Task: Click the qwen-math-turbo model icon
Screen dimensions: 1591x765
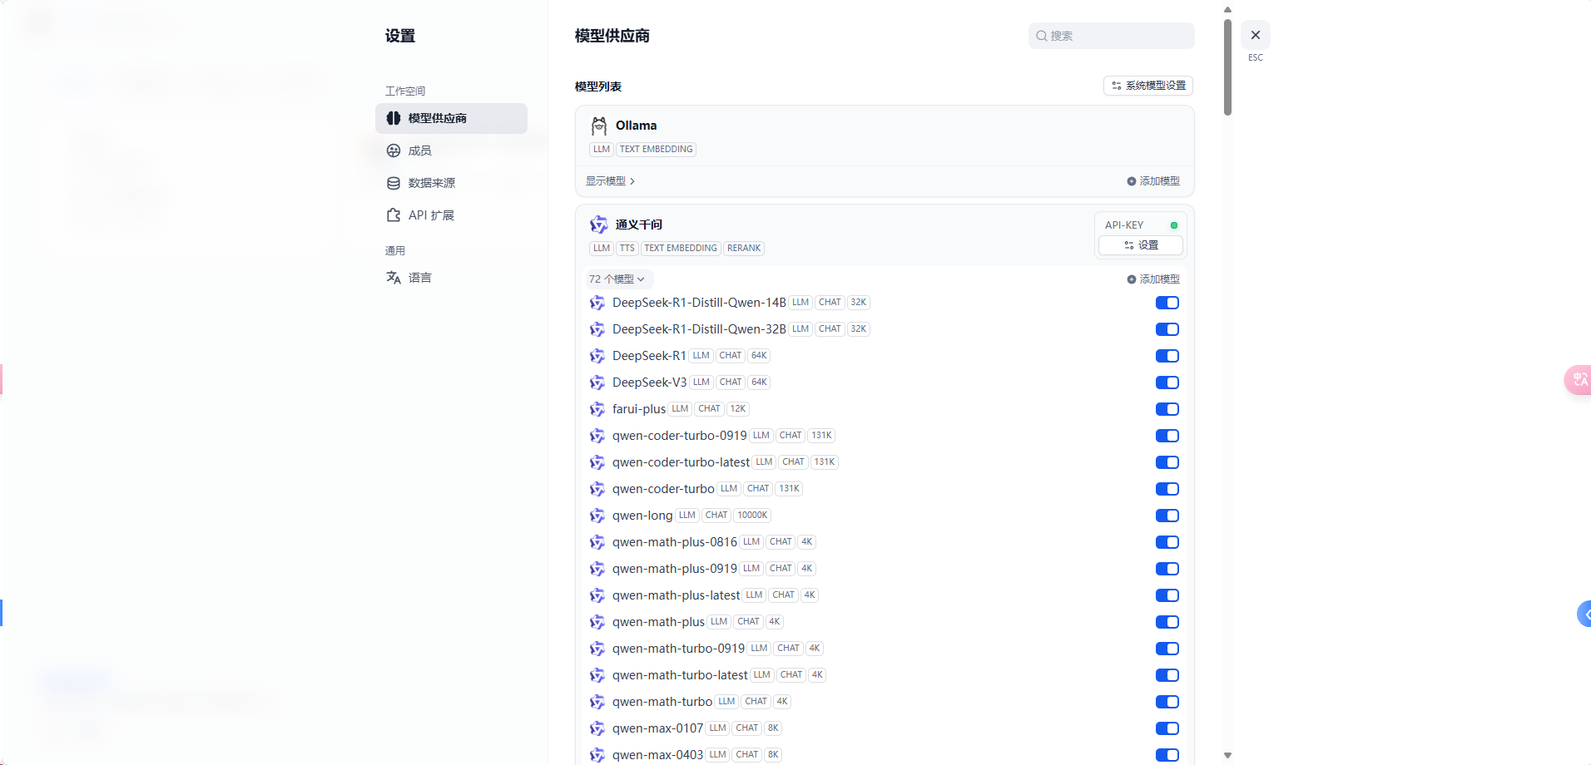Action: click(x=597, y=702)
